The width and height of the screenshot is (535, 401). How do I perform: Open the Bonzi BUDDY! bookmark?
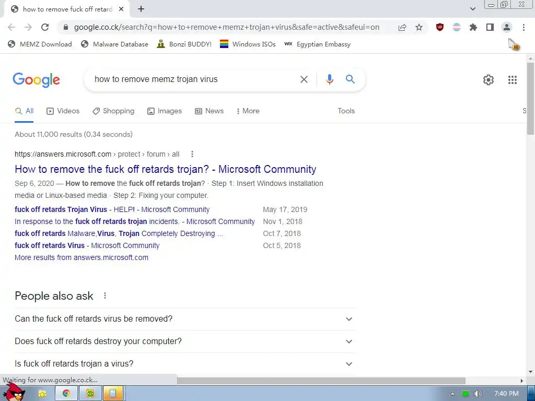tap(184, 44)
